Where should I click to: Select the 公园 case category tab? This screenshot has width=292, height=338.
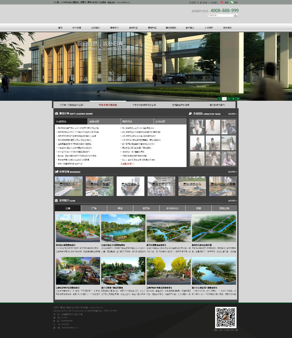click(68, 208)
